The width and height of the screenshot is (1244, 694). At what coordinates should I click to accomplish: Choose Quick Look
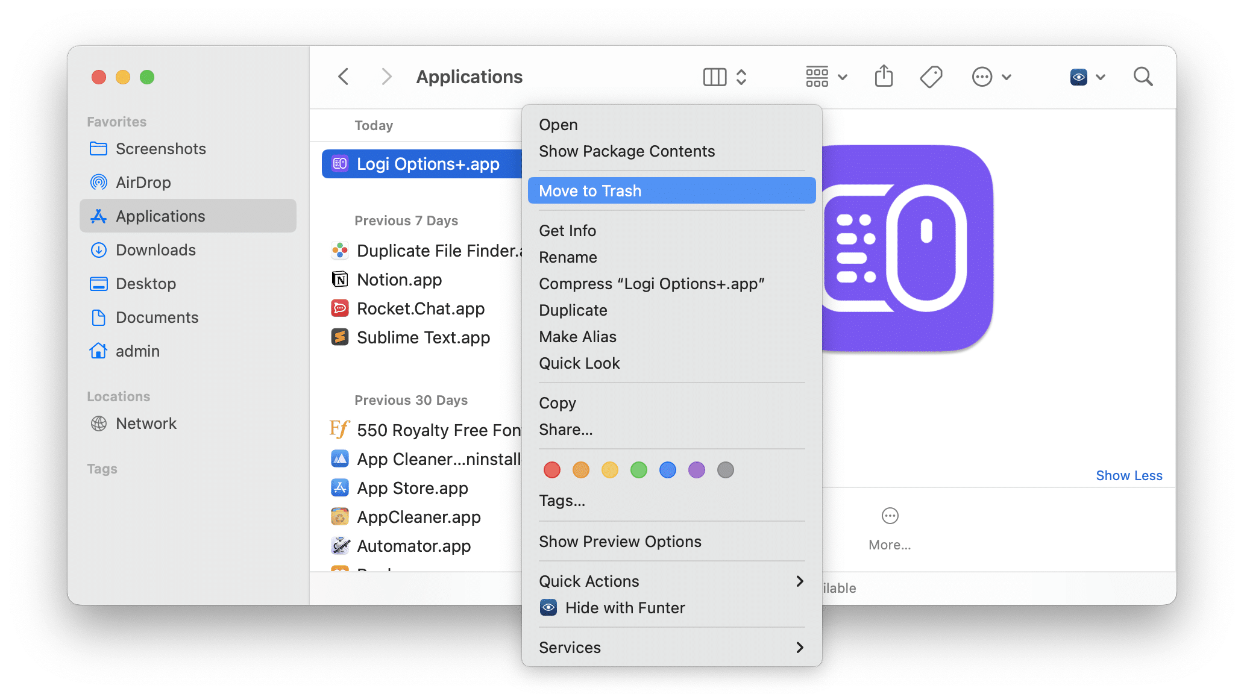(671, 363)
